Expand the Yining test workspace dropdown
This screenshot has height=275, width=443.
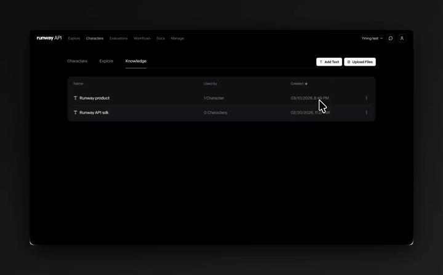(x=372, y=38)
